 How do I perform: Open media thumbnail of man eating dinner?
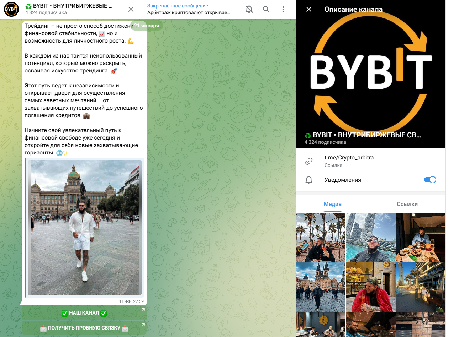coord(421,238)
